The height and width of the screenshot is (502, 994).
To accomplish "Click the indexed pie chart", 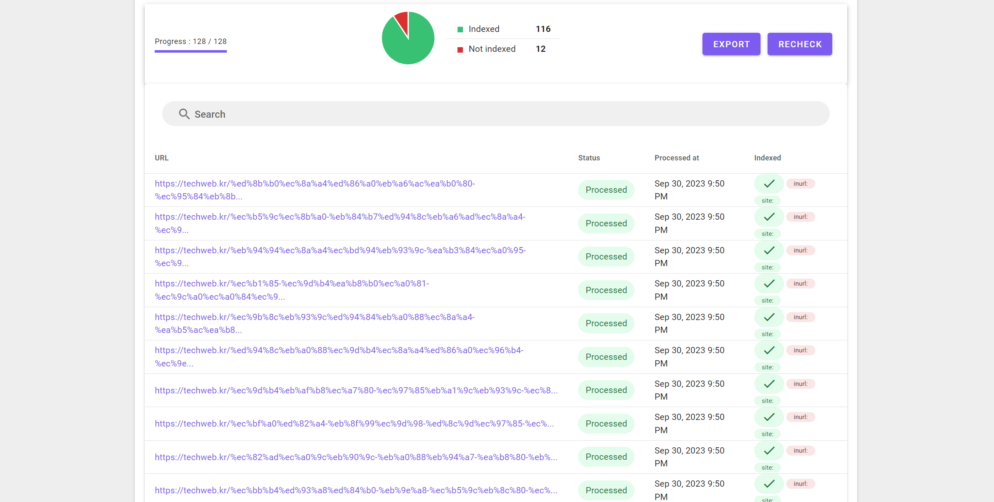I will pyautogui.click(x=408, y=38).
